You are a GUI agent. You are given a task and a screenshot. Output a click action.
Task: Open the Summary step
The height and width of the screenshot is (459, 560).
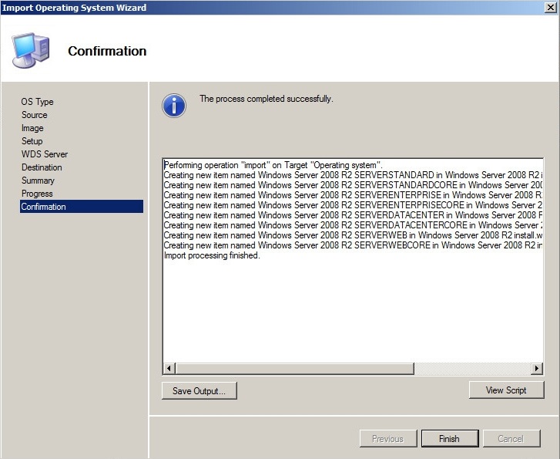coord(39,181)
